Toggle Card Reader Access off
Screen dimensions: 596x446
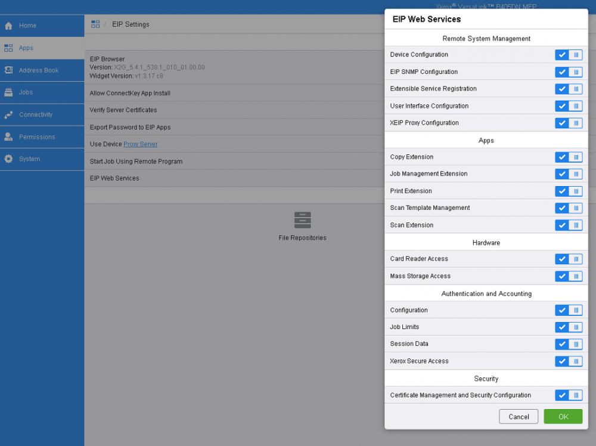[x=568, y=259]
